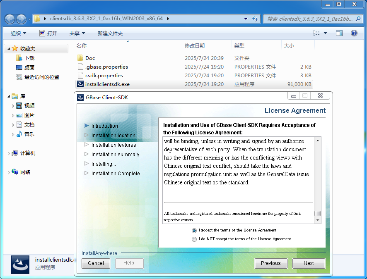This screenshot has height=279, width=367.
Task: Expand the 计算机 tree node
Action: point(9,153)
